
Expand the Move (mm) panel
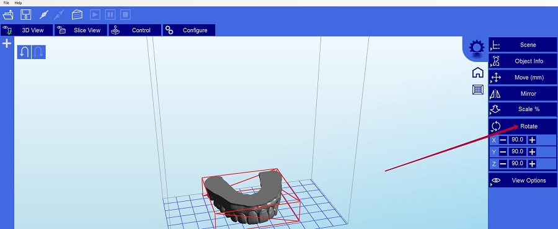pyautogui.click(x=523, y=78)
